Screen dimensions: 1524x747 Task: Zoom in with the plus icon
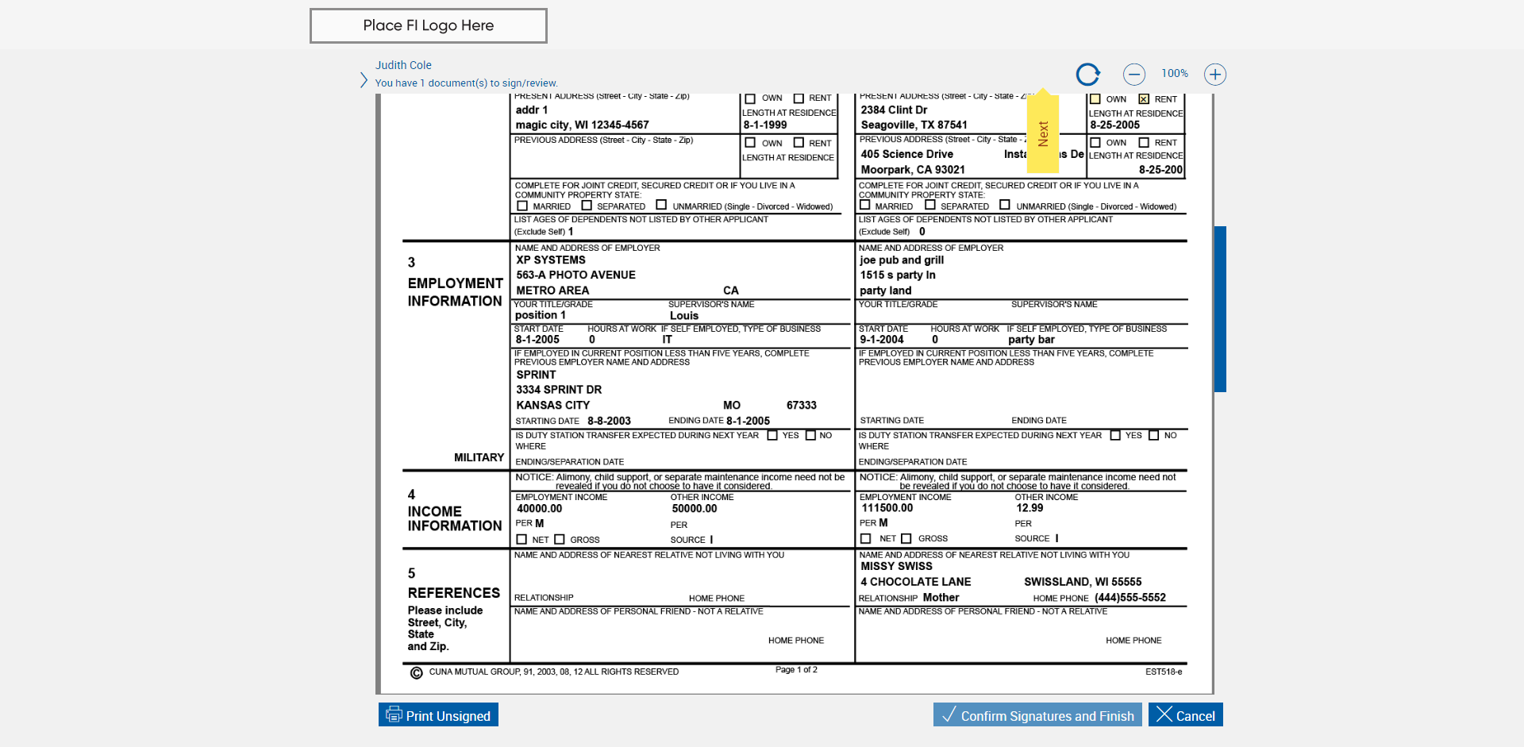pos(1215,74)
